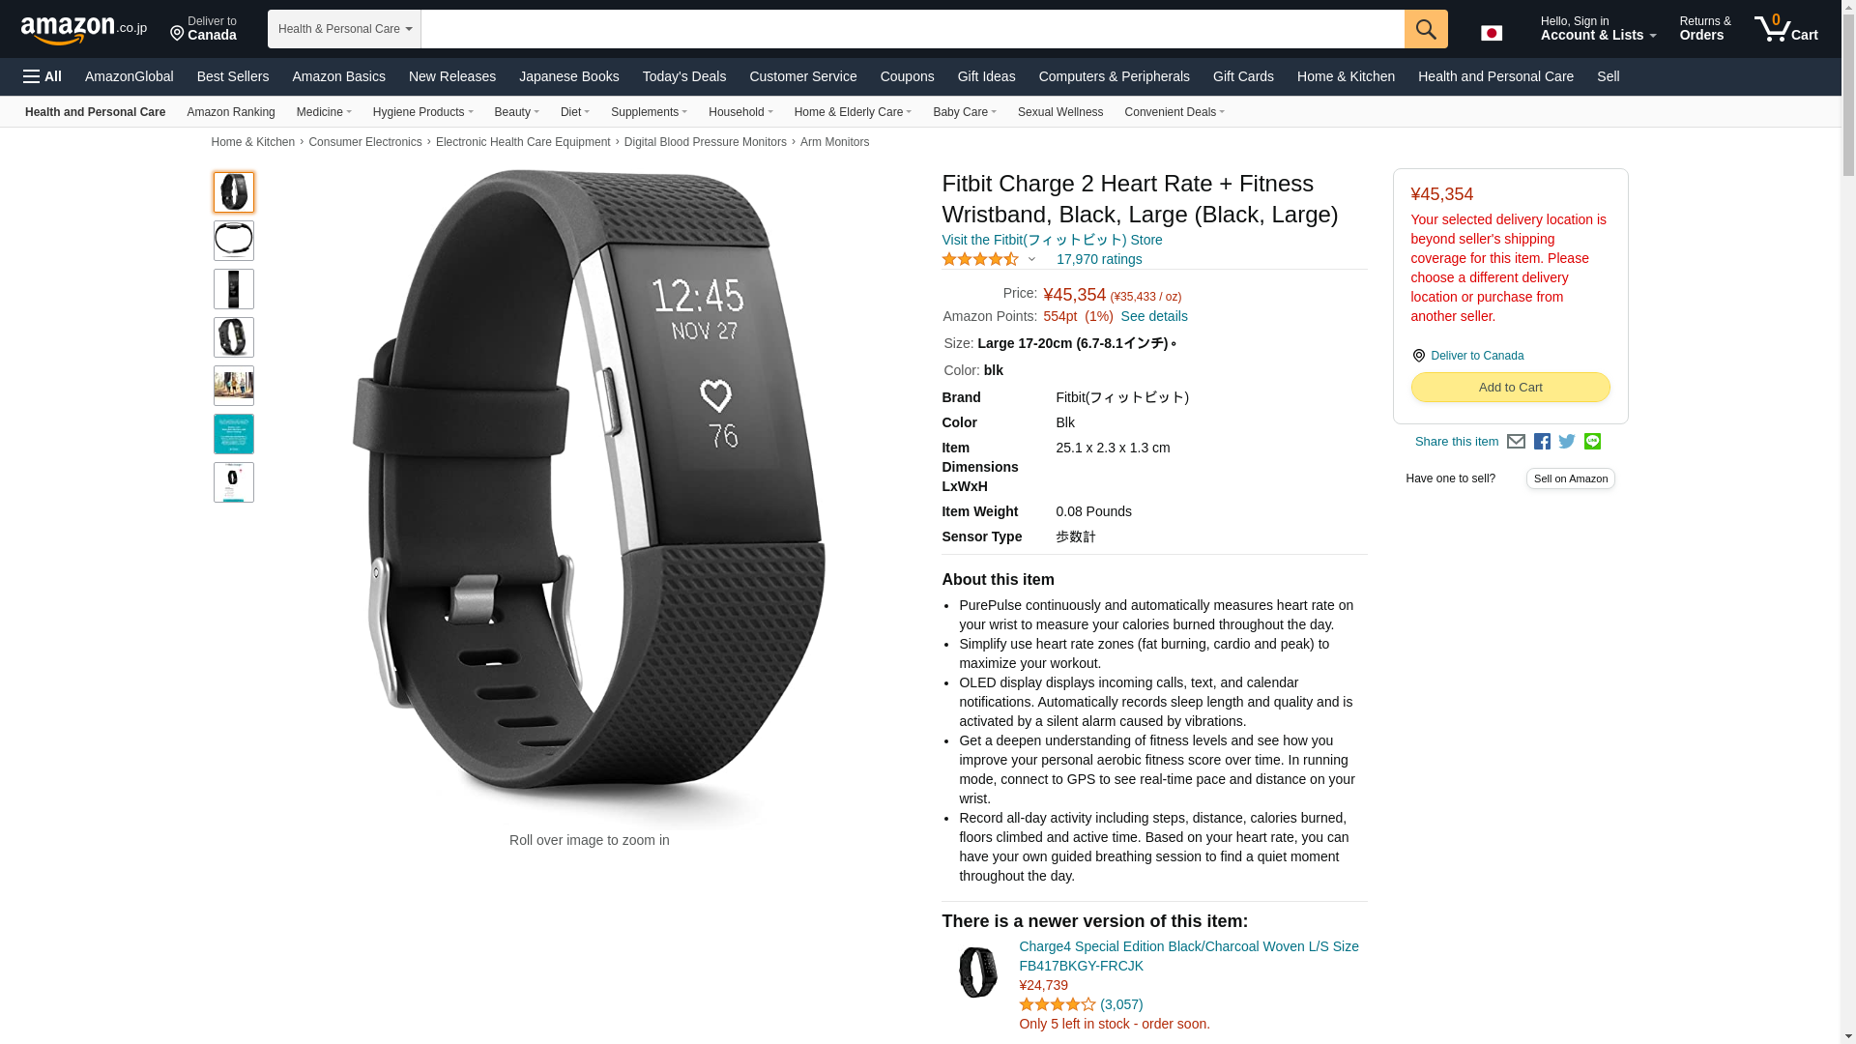
Task: Click the search magnifier button
Action: pyautogui.click(x=1425, y=29)
